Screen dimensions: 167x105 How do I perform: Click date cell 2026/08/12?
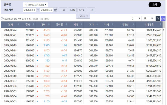(x=10, y=66)
